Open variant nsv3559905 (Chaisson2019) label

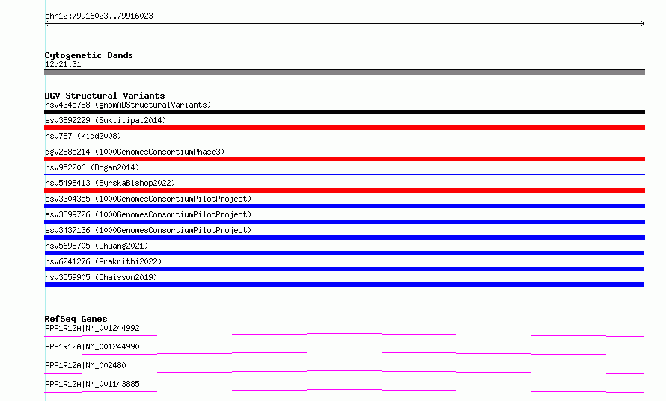(x=101, y=277)
